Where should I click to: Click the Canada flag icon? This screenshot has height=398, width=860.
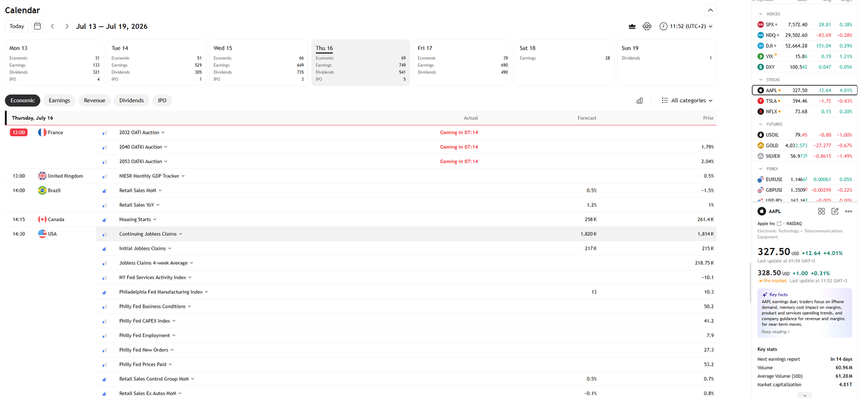[42, 219]
